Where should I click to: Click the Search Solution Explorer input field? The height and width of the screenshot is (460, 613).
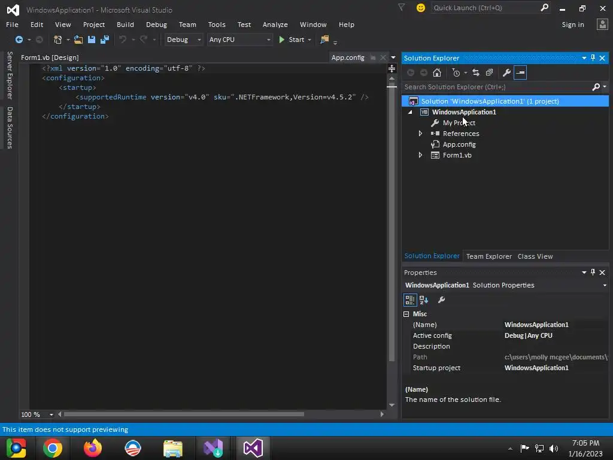coord(496,87)
